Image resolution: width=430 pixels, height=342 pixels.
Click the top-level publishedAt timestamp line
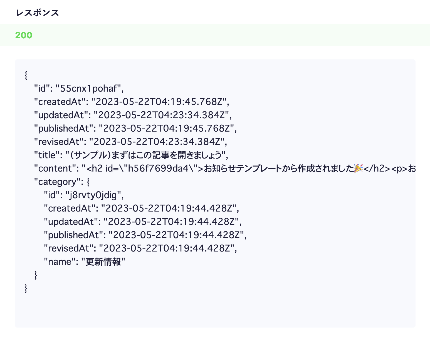point(135,129)
